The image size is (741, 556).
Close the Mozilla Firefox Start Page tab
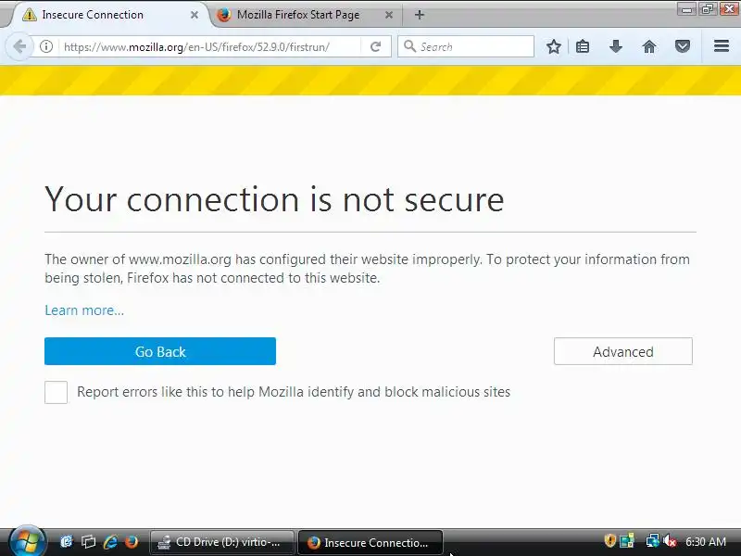pyautogui.click(x=388, y=15)
